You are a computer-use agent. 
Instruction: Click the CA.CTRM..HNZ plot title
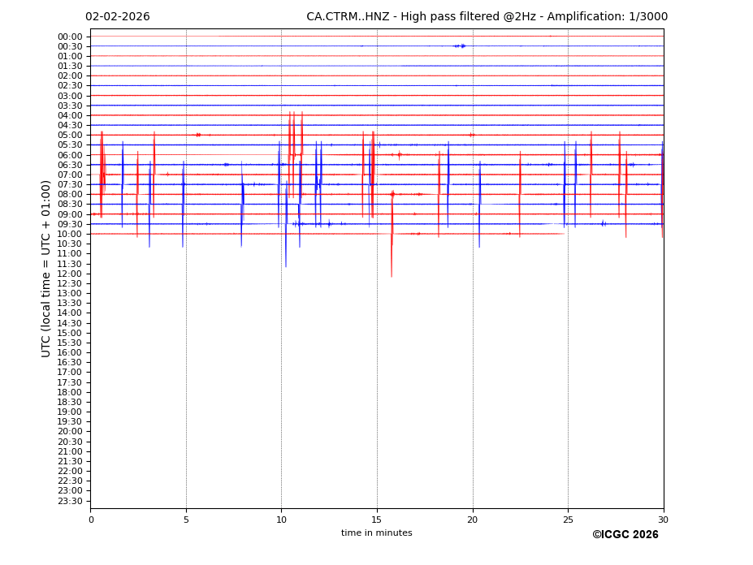pyautogui.click(x=487, y=17)
